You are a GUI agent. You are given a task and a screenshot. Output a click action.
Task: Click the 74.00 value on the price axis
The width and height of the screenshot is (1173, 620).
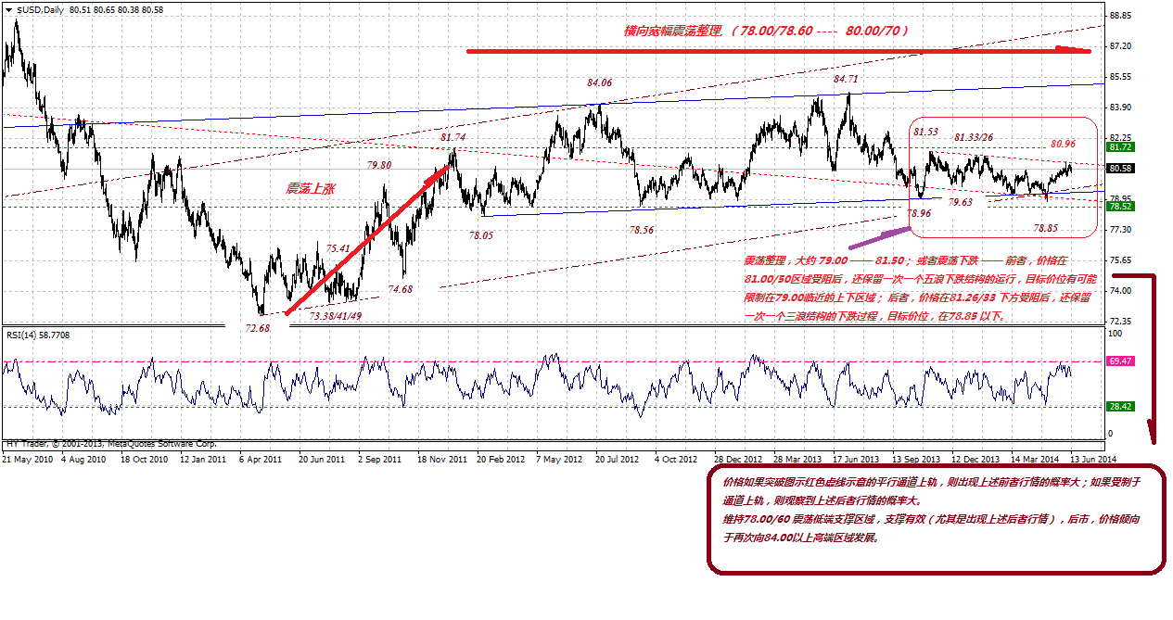click(x=1122, y=291)
